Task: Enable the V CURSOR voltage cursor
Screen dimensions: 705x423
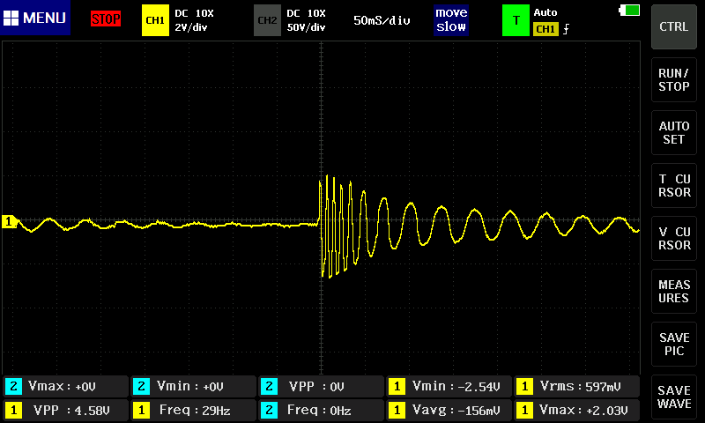Action: coord(674,239)
